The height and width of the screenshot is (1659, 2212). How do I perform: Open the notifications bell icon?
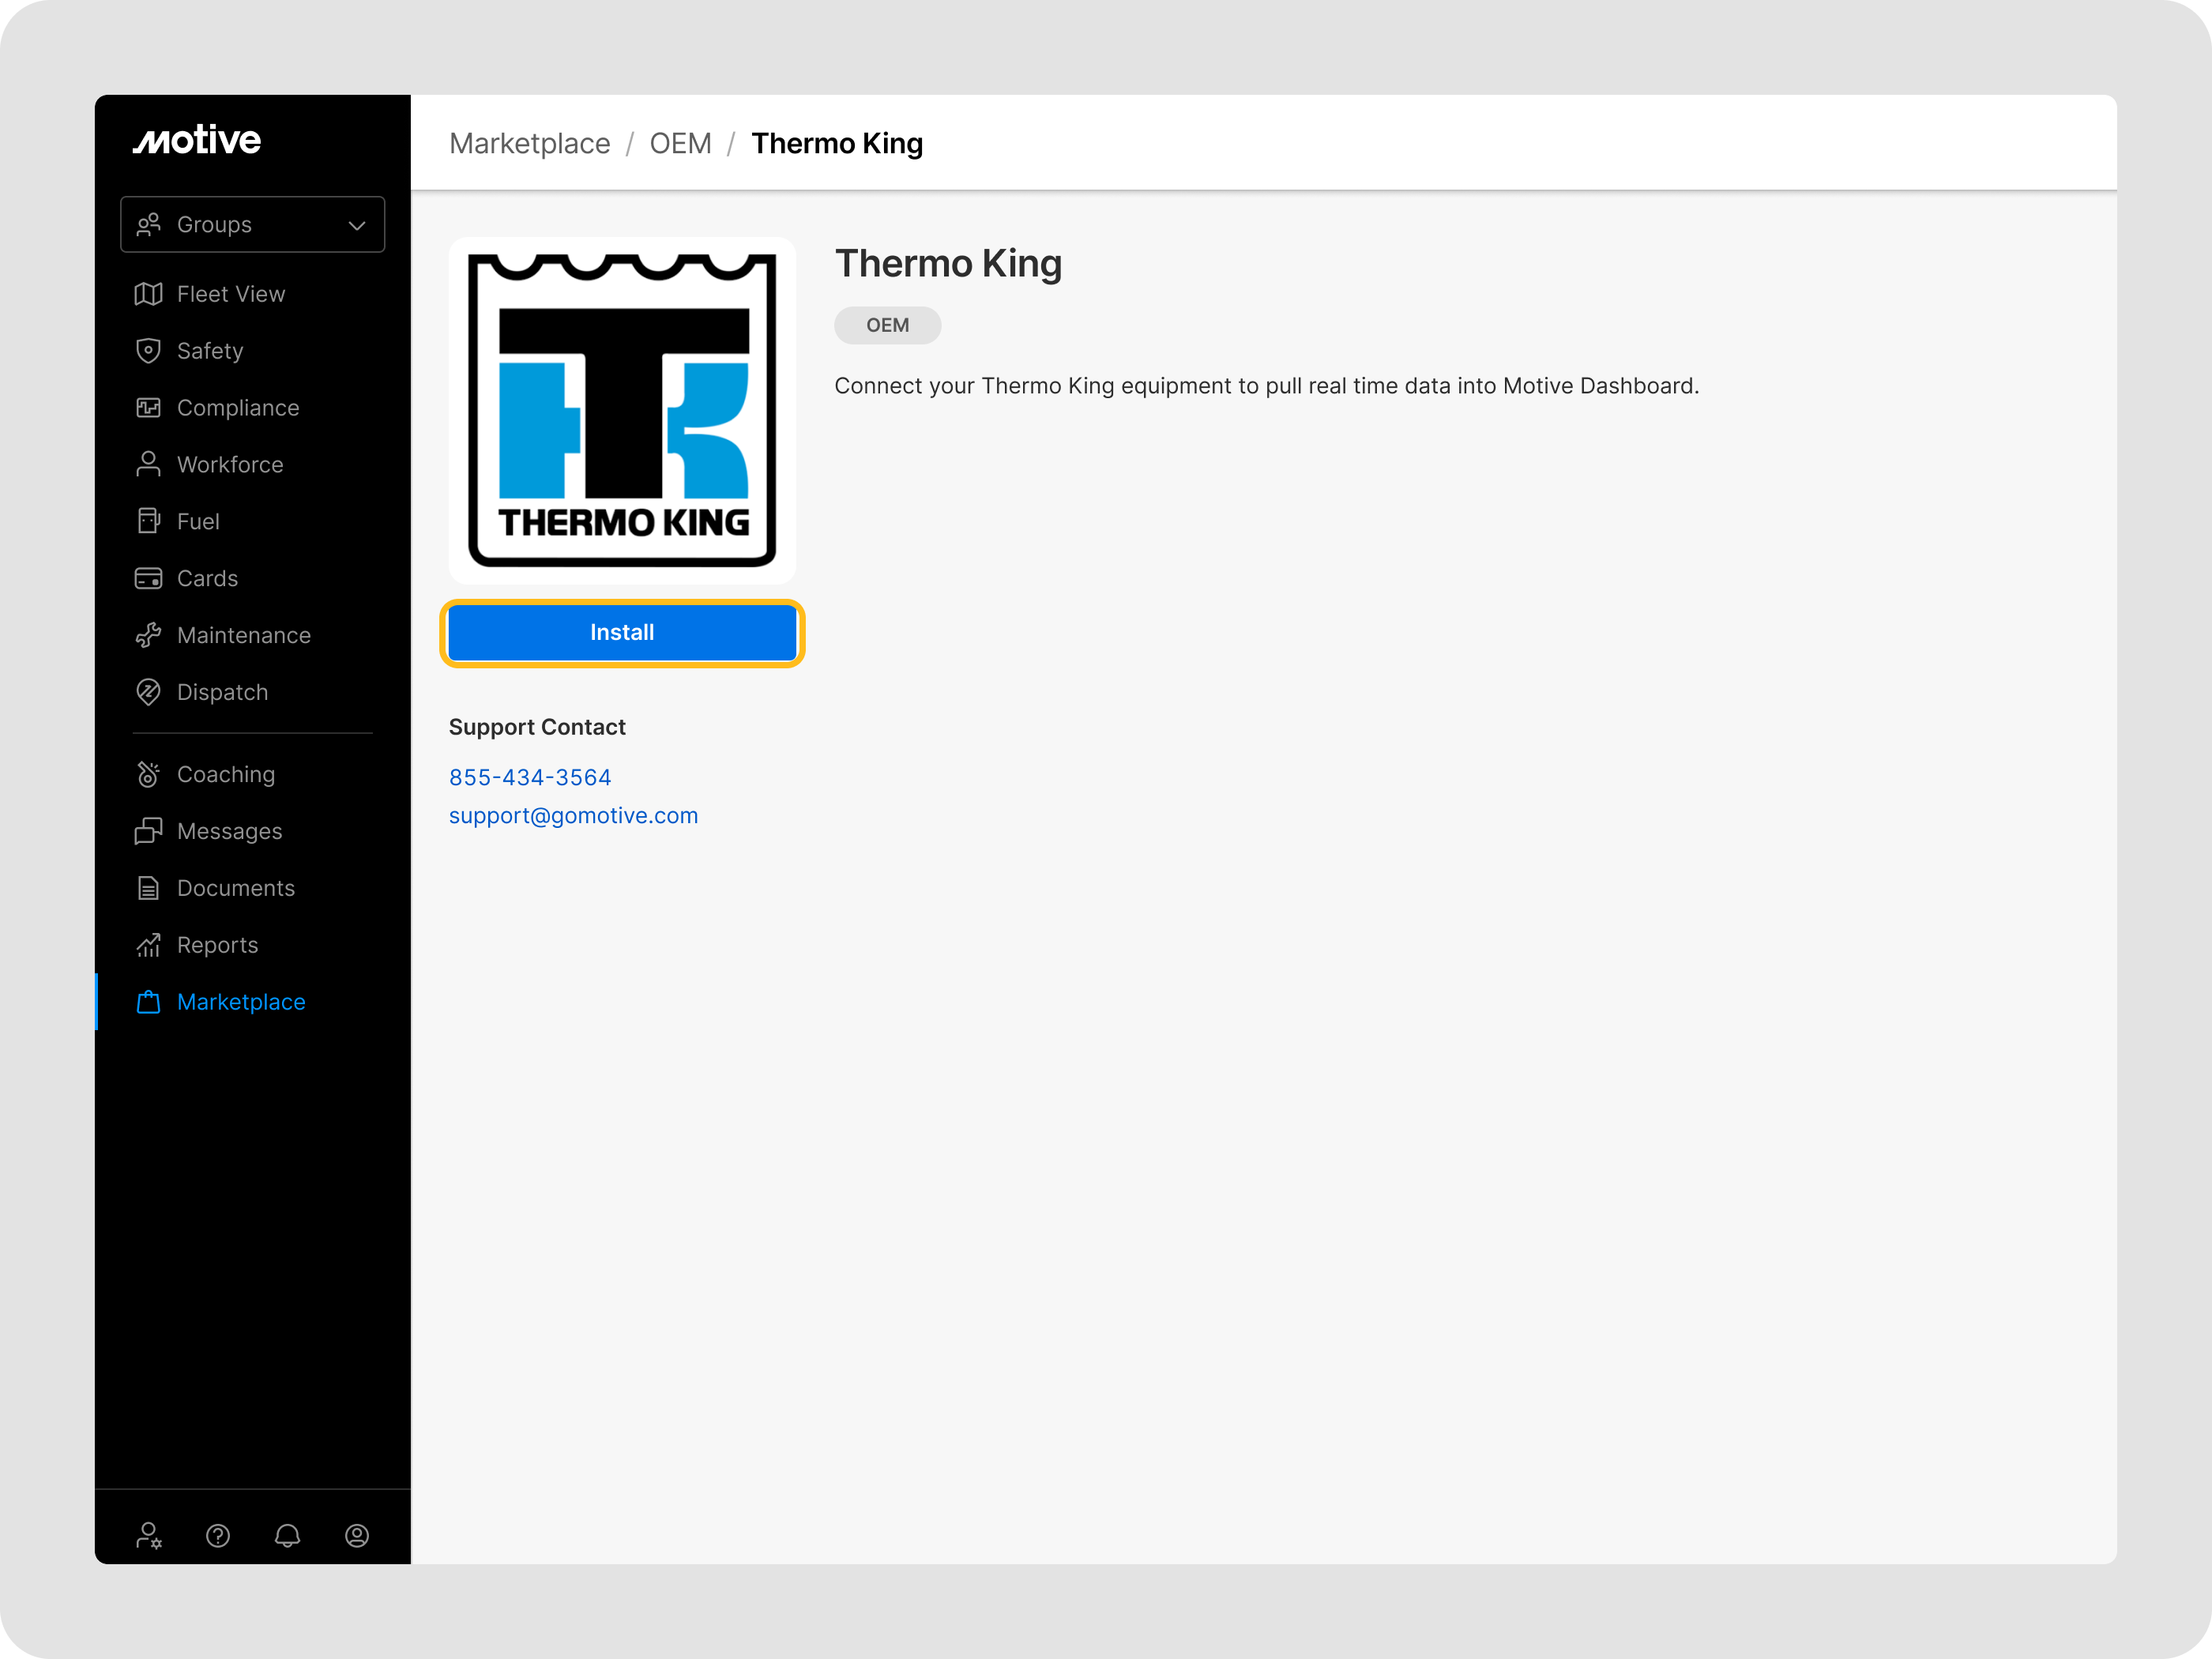(287, 1535)
